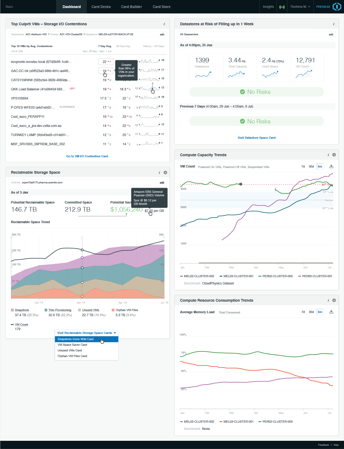Toggle VM Count legend line item

tap(20, 325)
